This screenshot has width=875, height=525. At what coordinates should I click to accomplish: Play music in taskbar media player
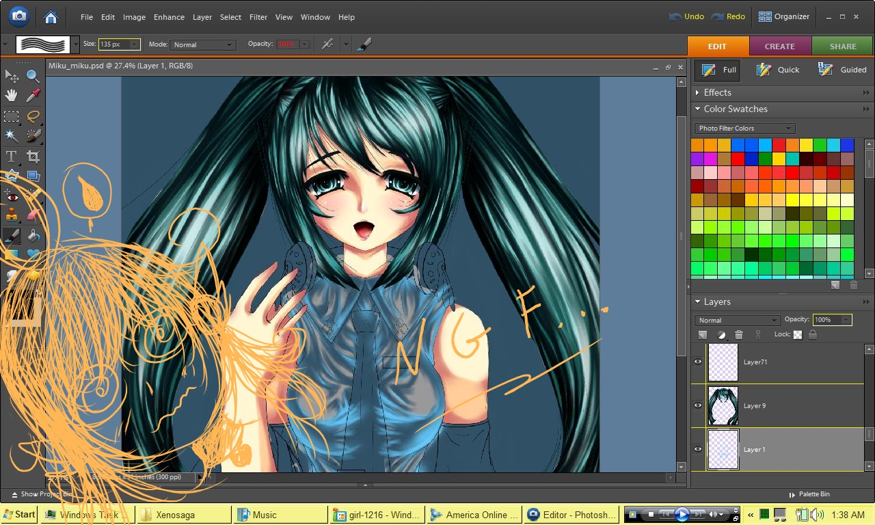[x=682, y=514]
